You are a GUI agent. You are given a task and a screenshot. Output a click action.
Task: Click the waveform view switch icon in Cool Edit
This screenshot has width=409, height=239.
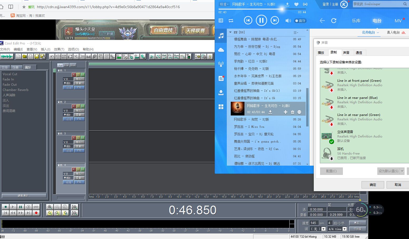click(x=7, y=56)
